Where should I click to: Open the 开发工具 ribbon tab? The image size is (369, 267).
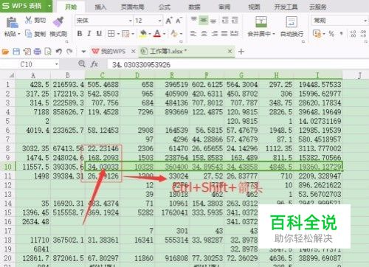pos(286,7)
